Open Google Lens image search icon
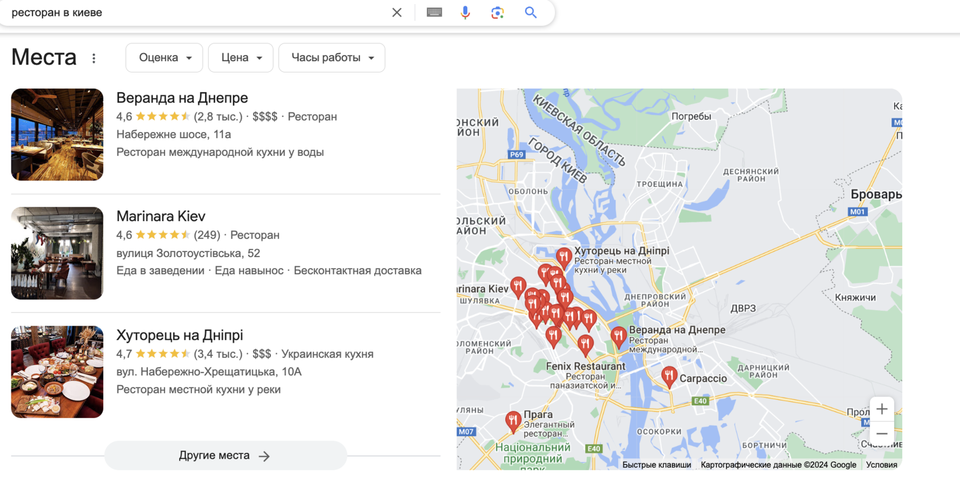Screen dimensions: 960x501 497,13
